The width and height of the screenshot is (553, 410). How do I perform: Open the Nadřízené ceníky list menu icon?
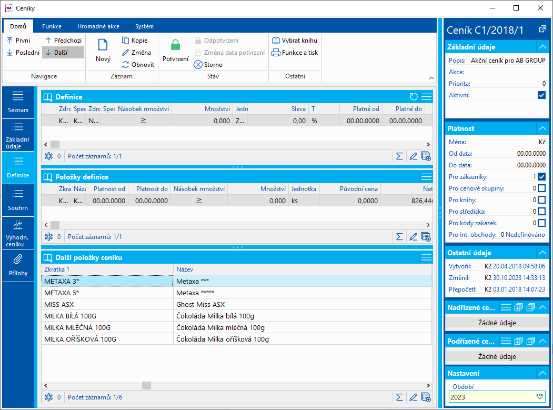click(x=506, y=307)
